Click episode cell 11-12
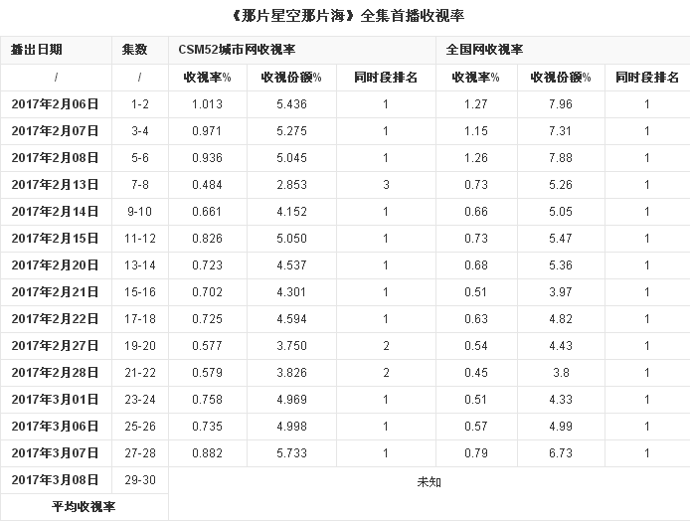This screenshot has height=524, width=690. 140,239
